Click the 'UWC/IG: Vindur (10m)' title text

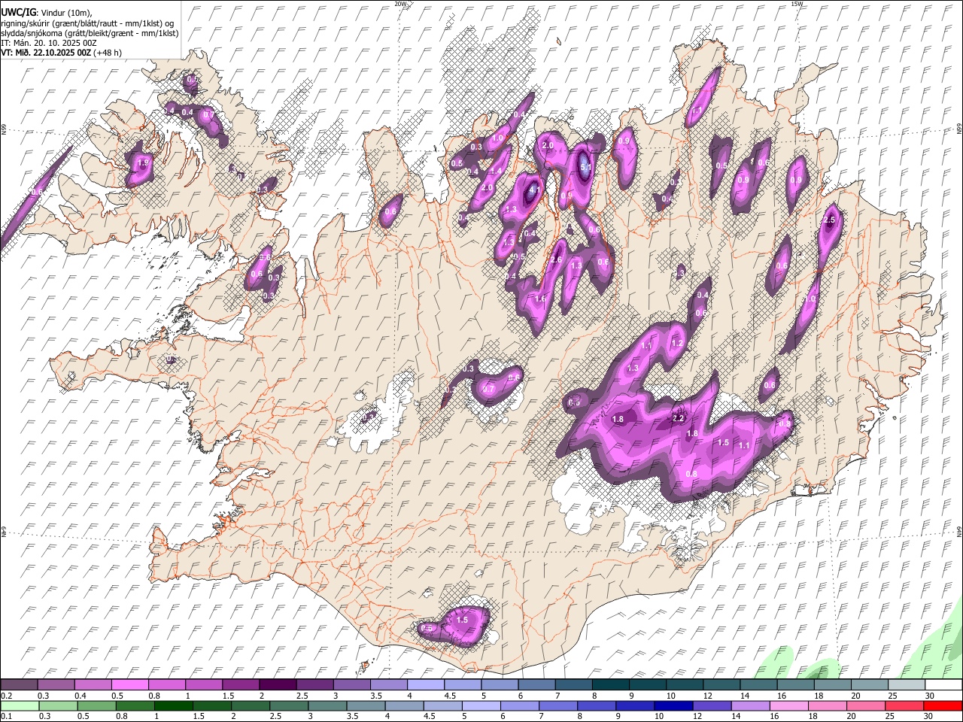(47, 13)
